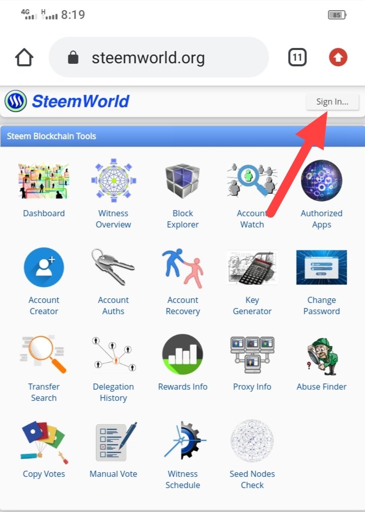Image resolution: width=365 pixels, height=512 pixels.
Task: Click the Copy Votes text link
Action: [44, 474]
